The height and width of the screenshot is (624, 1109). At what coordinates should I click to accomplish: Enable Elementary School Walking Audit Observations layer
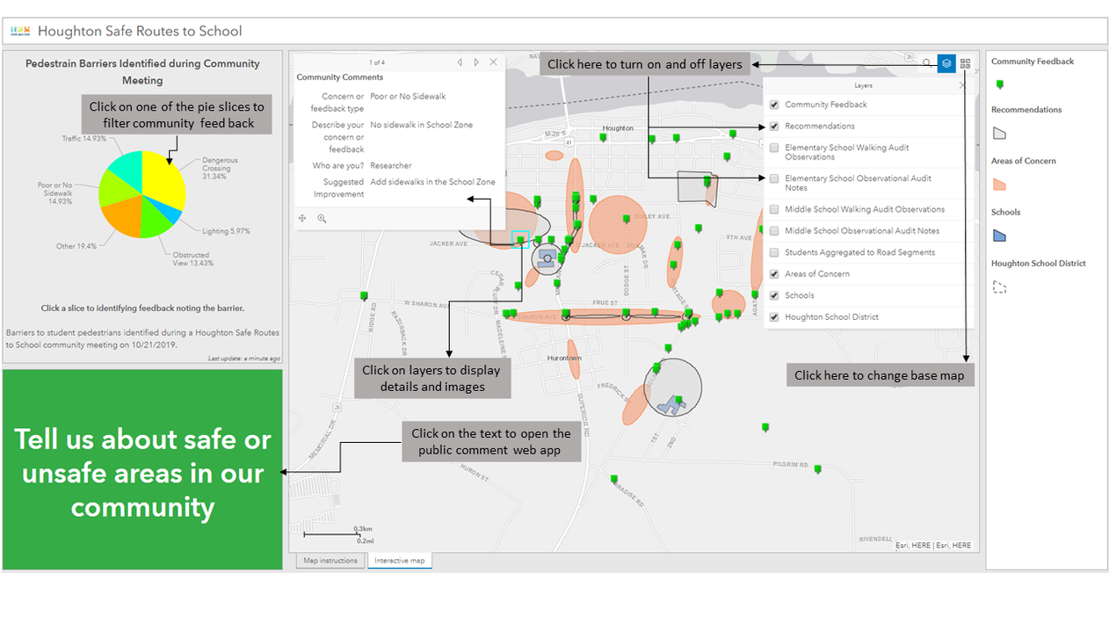pyautogui.click(x=774, y=148)
